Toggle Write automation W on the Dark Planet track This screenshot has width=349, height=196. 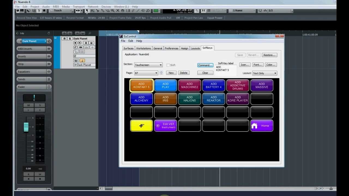[x=91, y=43]
